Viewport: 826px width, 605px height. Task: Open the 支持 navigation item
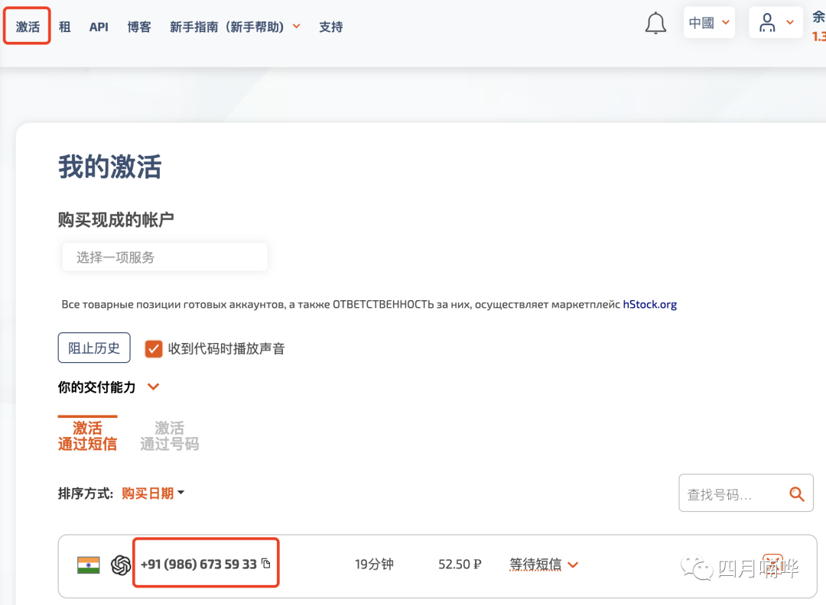pyautogui.click(x=331, y=26)
